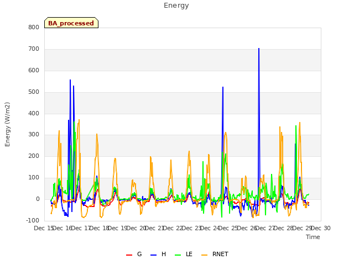Click the green LE legend color marker
Viewport: 354px width, 265px height.
pyautogui.click(x=178, y=255)
